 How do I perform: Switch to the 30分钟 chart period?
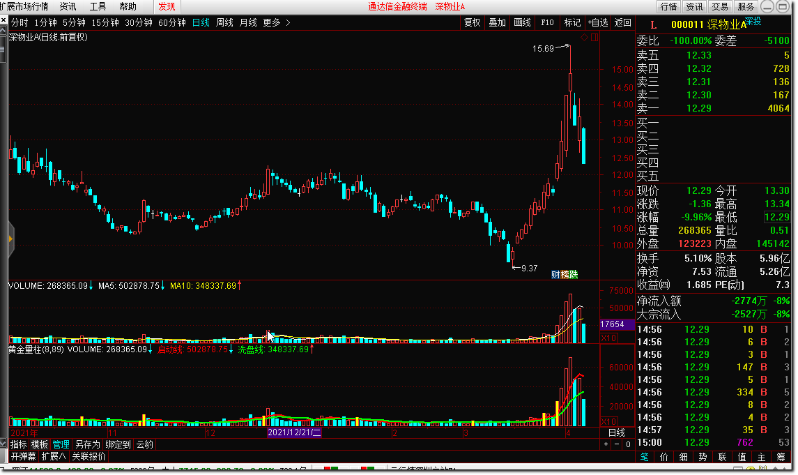139,22
